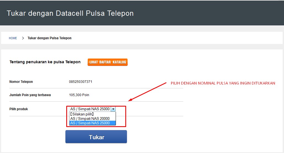Click the red 'PILIH DENGAN NOMINAL PULSA' annotation text

[223, 83]
